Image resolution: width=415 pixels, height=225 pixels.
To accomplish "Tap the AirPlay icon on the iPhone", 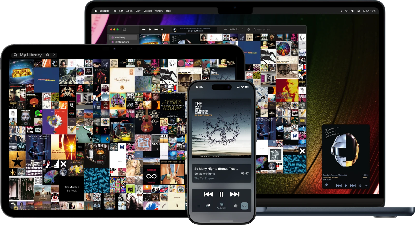I will coord(236,206).
